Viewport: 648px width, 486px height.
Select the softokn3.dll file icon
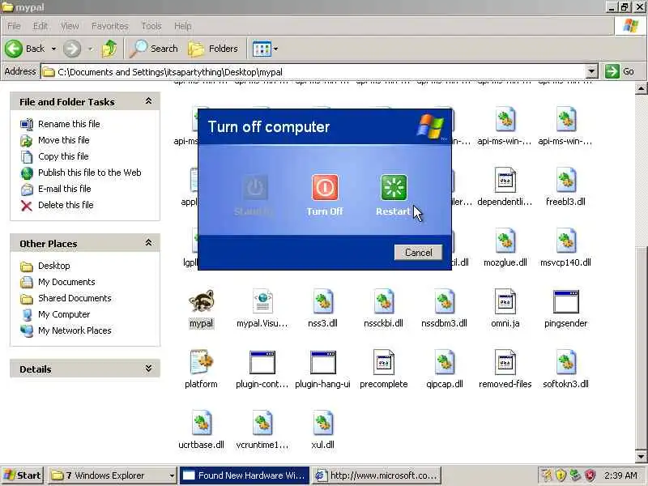(x=565, y=362)
